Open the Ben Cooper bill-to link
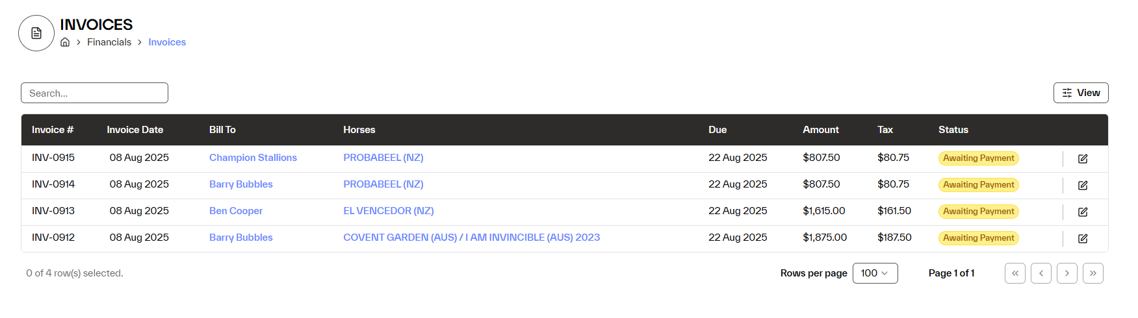This screenshot has width=1138, height=318. click(236, 211)
